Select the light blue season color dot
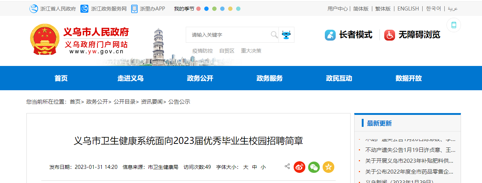This screenshot has height=183, width=482. (222, 9)
